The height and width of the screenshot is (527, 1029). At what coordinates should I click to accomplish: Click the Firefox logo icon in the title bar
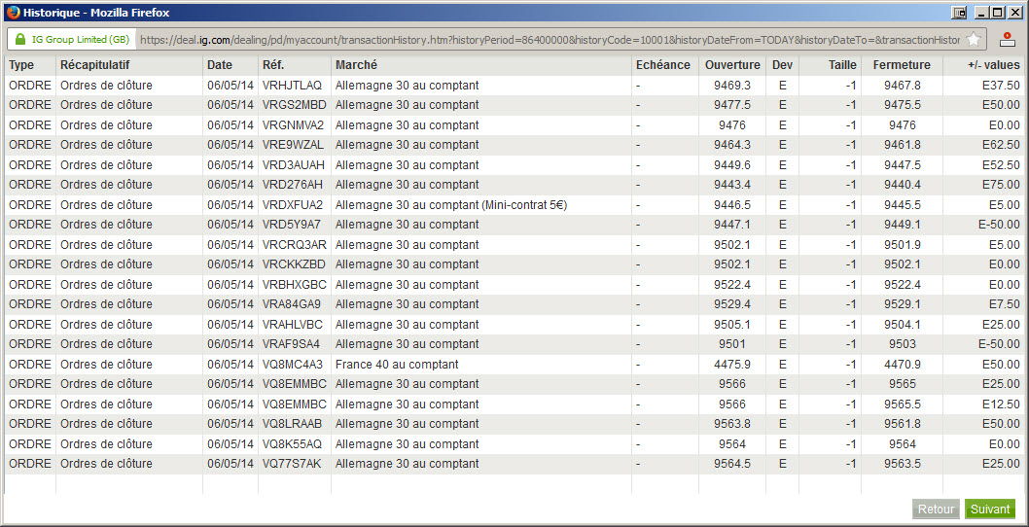point(13,13)
